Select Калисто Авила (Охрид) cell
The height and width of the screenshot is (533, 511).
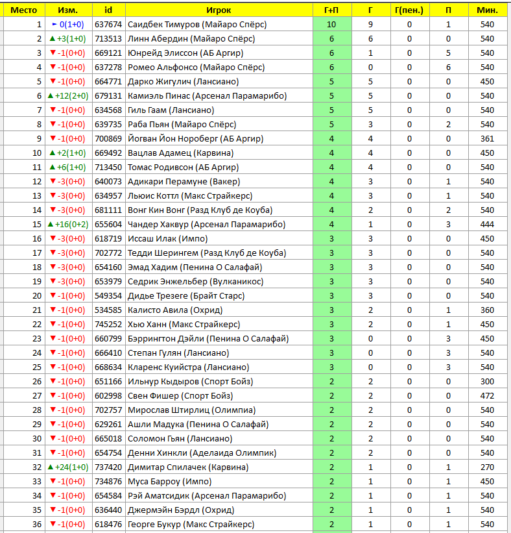click(x=219, y=310)
